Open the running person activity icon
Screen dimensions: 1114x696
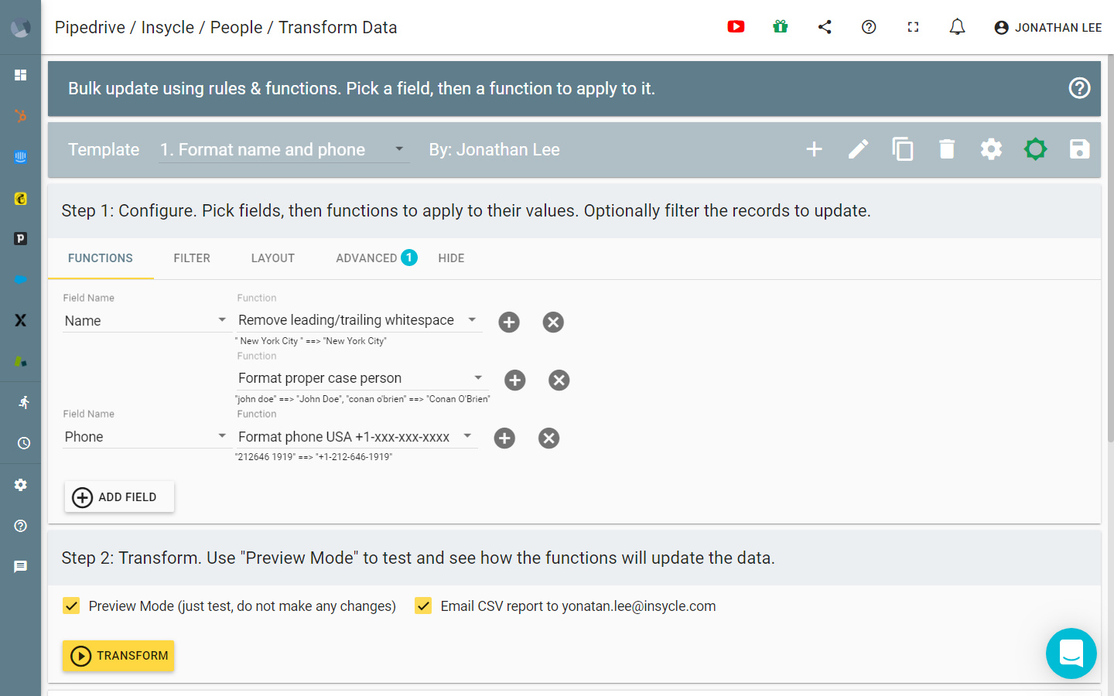tap(24, 402)
